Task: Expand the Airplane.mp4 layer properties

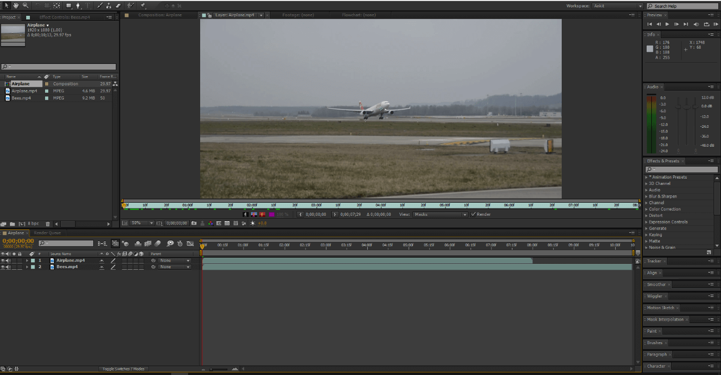Action: click(27, 260)
